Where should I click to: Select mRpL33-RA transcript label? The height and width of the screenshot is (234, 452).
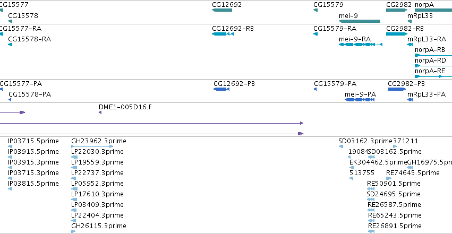point(427,39)
